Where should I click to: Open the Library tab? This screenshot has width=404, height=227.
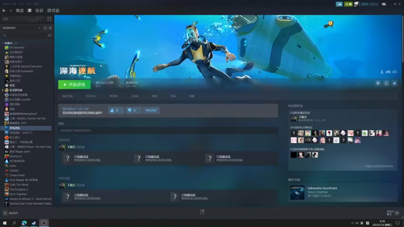pyautogui.click(x=30, y=11)
